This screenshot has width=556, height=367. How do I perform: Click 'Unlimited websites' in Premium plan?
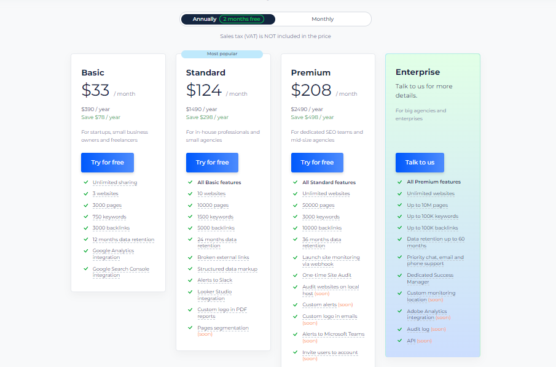point(326,194)
